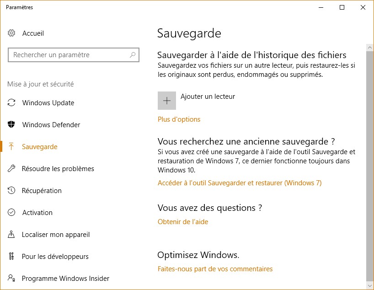Open Sauvegarder et restaurer (Windows 7) link
The height and width of the screenshot is (290, 374).
coord(240,183)
